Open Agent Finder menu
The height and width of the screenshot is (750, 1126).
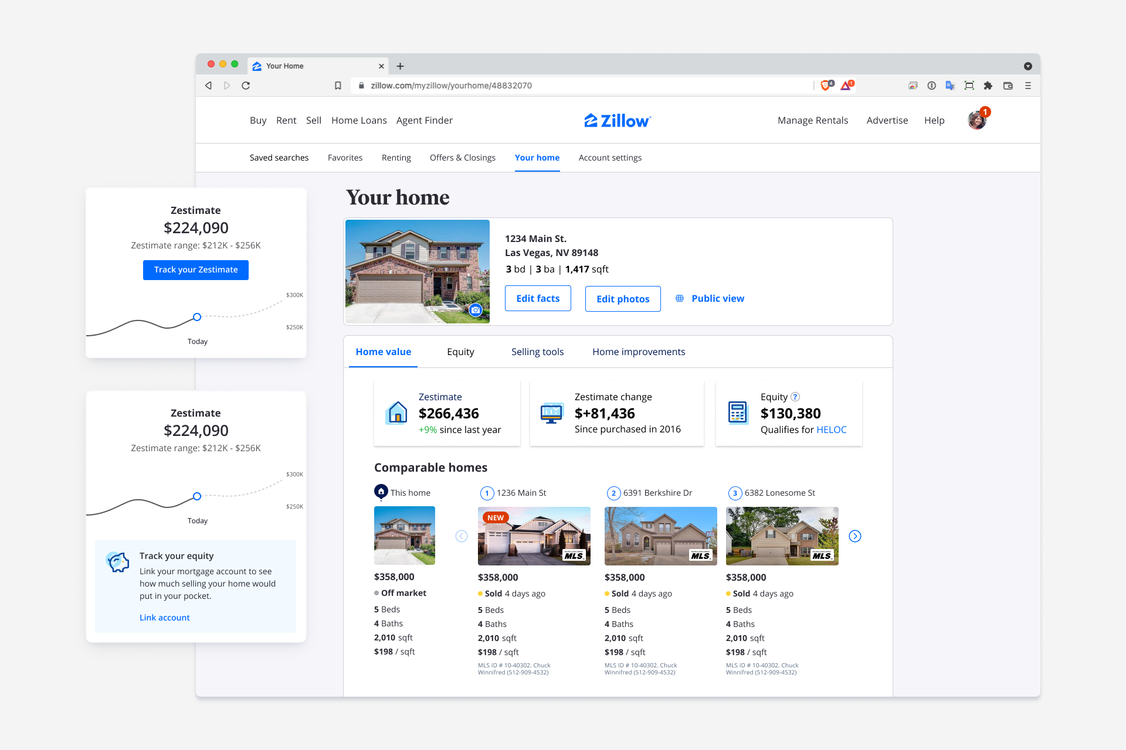pos(425,120)
